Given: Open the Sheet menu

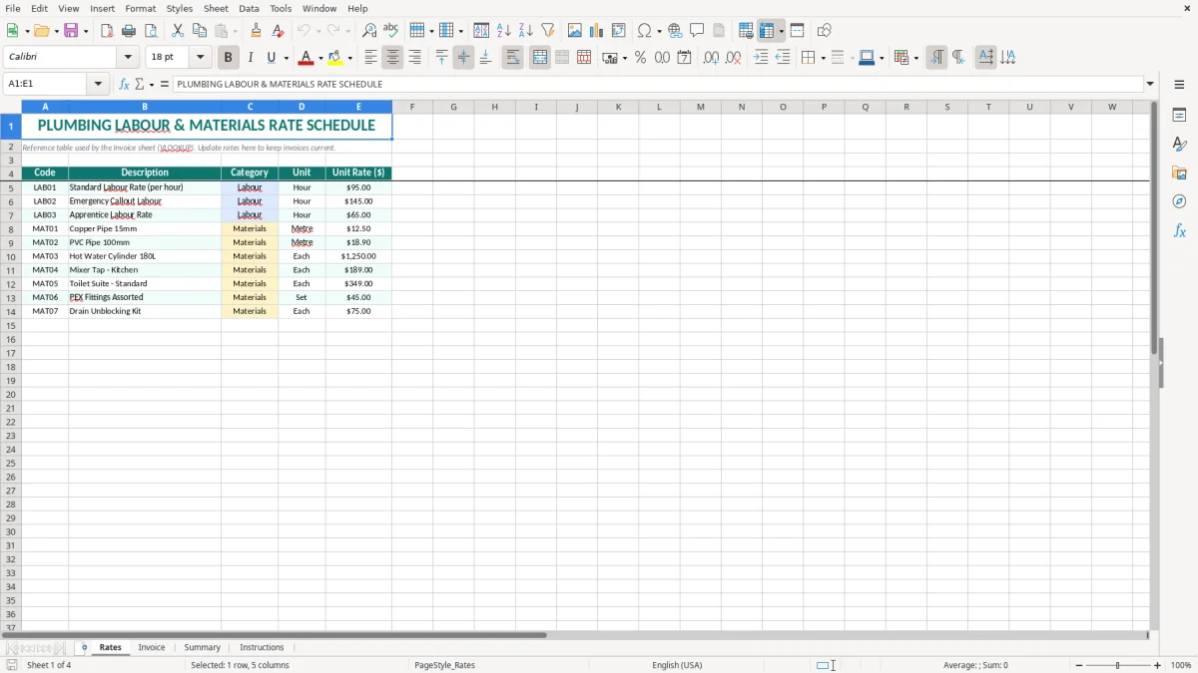Looking at the screenshot, I should click(216, 8).
